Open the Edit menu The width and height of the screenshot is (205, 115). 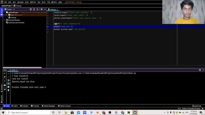10,2
